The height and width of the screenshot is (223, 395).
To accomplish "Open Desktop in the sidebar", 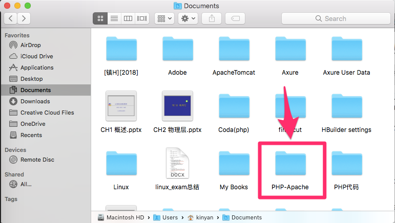I will [x=46, y=79].
